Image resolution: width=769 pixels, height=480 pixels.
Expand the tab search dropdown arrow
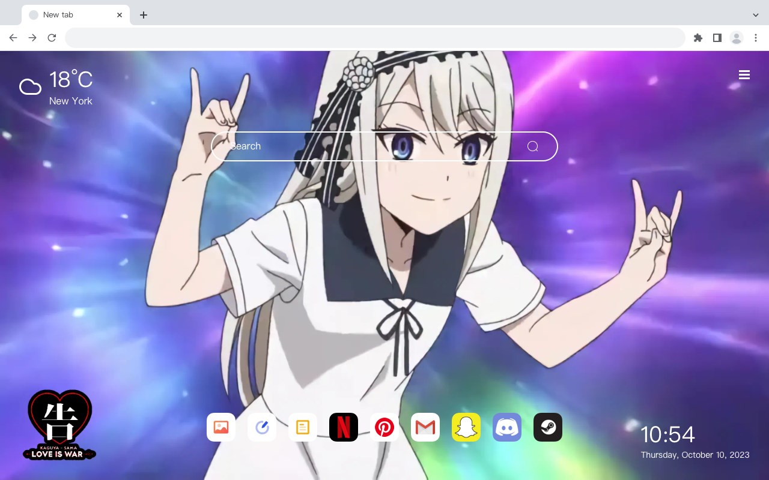pyautogui.click(x=756, y=15)
